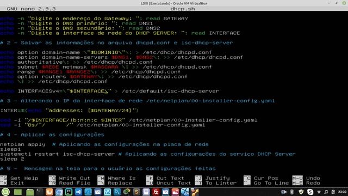Open the green Files folder in taskbar
The width and height of the screenshot is (348, 196).
point(30,192)
